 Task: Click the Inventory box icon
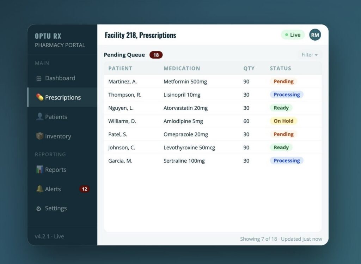pos(39,136)
